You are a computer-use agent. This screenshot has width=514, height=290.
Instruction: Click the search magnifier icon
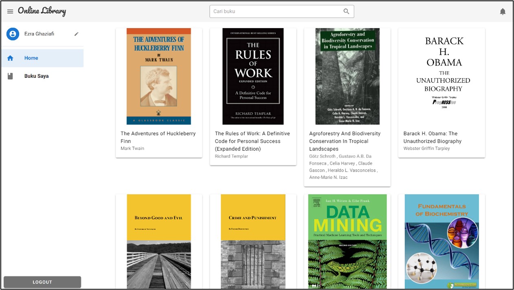coord(346,11)
